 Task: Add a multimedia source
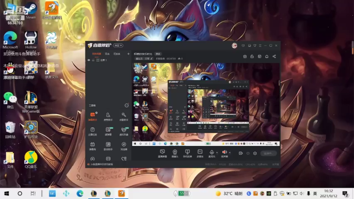(200, 153)
